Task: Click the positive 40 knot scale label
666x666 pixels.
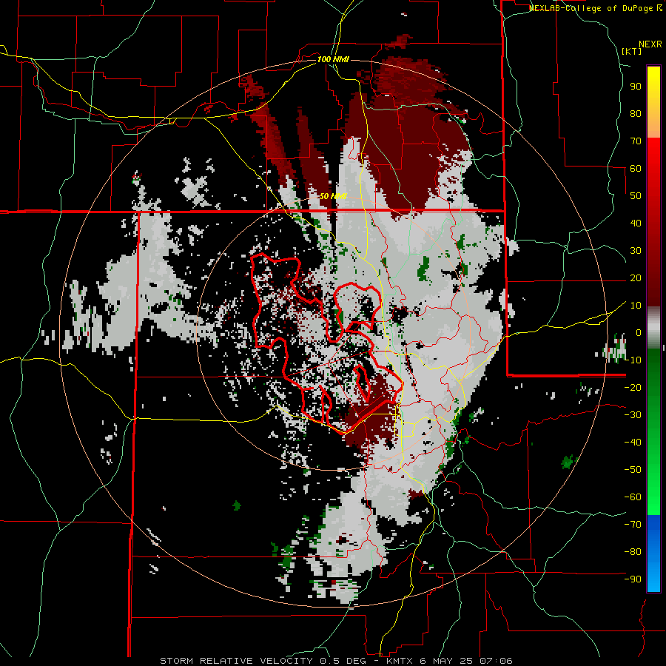Action: click(636, 223)
